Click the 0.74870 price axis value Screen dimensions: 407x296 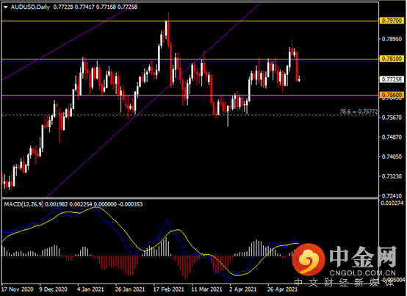tap(392, 137)
